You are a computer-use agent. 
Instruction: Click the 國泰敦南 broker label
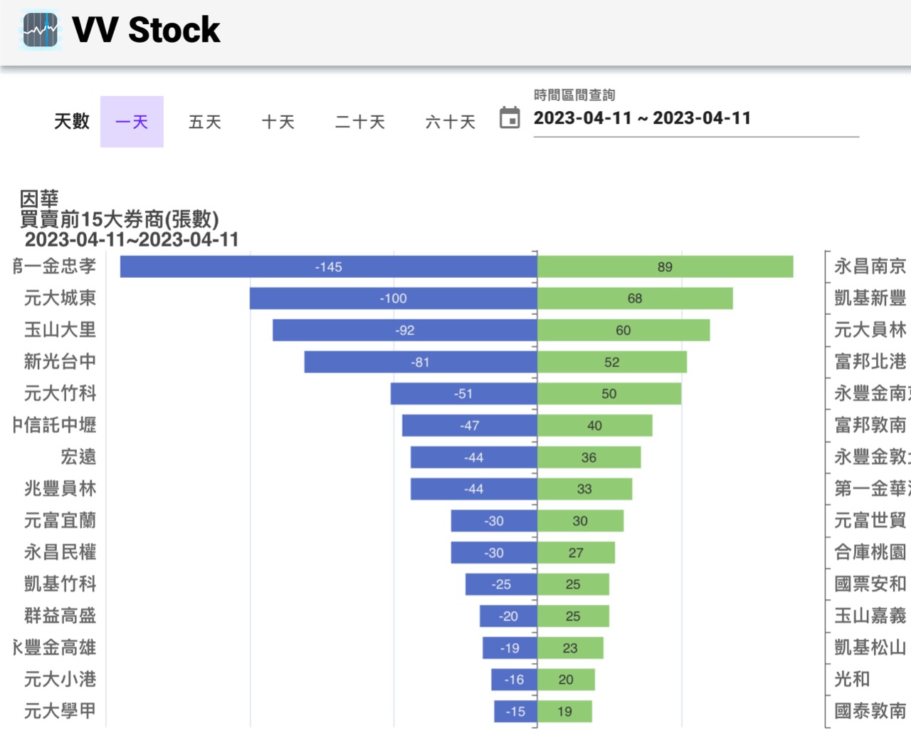(868, 711)
